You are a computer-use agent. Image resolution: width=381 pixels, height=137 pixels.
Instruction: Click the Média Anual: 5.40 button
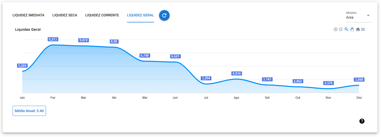pyautogui.click(x=29, y=111)
